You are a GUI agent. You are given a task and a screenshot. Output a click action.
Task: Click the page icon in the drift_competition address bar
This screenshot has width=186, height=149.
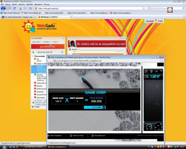click(50, 61)
